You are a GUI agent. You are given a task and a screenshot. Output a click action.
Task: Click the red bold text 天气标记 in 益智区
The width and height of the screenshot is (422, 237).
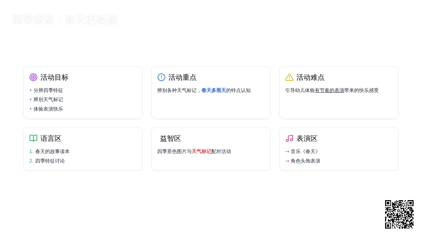(x=202, y=152)
